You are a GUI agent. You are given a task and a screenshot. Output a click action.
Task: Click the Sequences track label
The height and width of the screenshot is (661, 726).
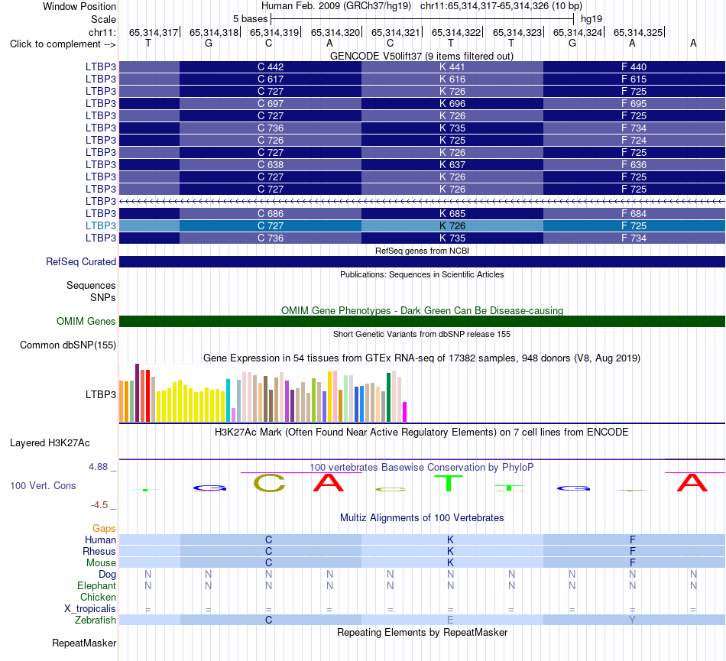pyautogui.click(x=91, y=286)
